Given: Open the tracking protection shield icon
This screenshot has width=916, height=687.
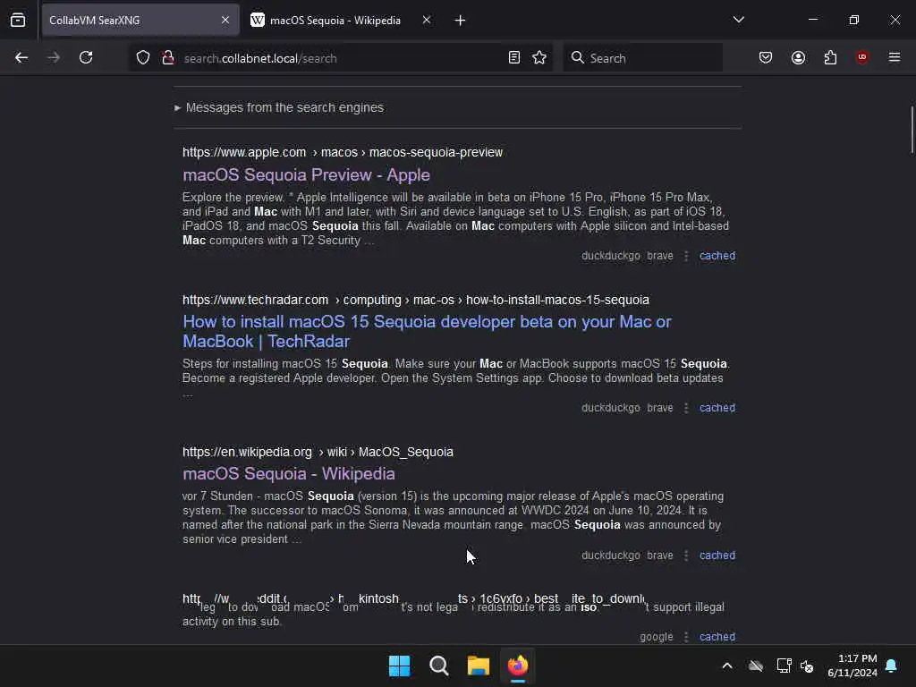Looking at the screenshot, I should coord(143,57).
